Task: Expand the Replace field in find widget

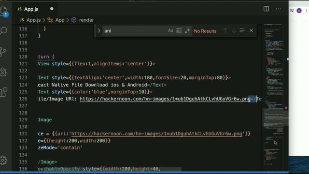Action: coord(99,31)
